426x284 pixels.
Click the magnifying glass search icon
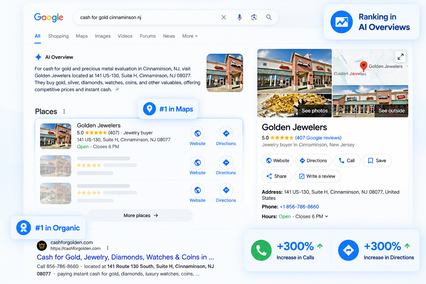269,17
